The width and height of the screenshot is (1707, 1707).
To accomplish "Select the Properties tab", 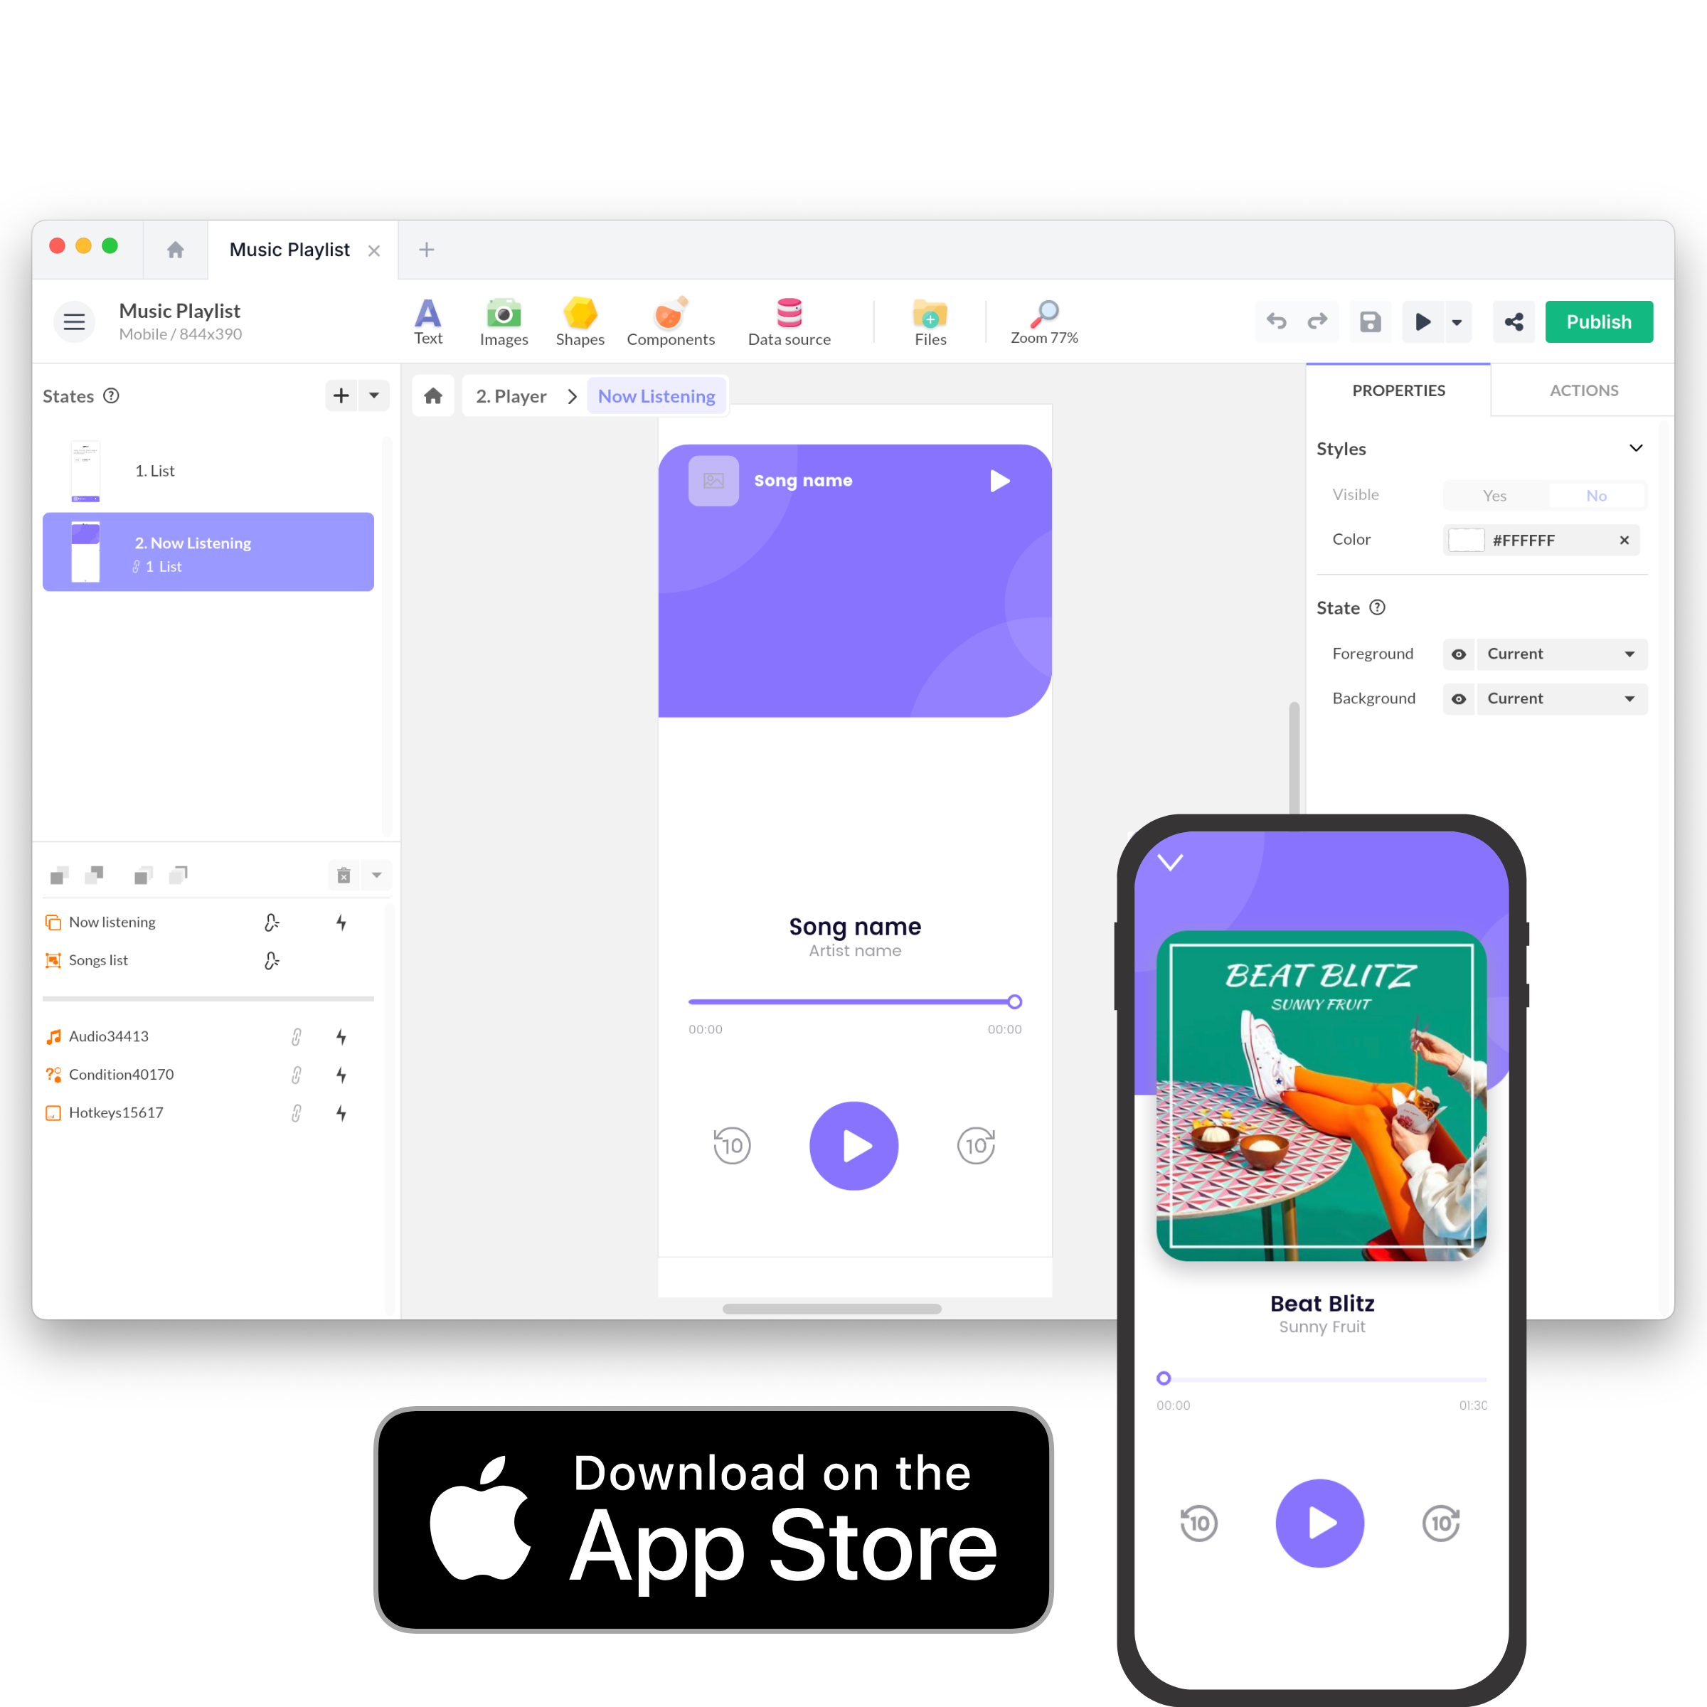I will pos(1398,389).
